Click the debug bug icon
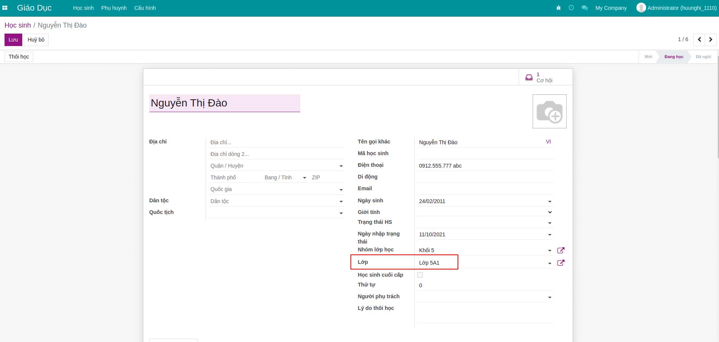Viewport: 719px width, 342px height. click(559, 8)
